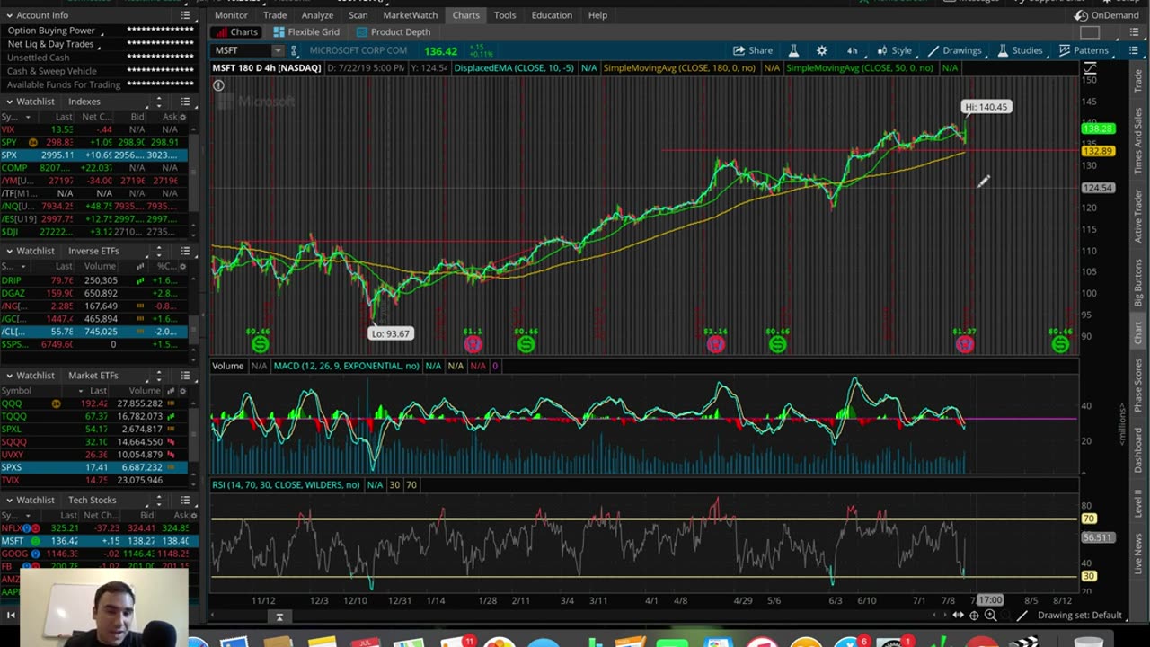
Task: Open the Share chart button
Action: click(752, 50)
